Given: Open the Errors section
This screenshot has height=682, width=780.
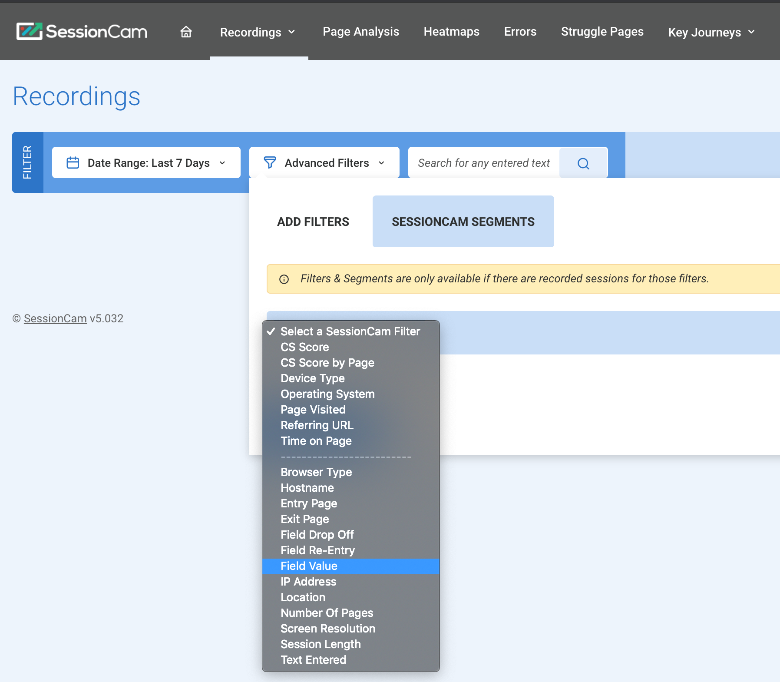Looking at the screenshot, I should click(520, 32).
